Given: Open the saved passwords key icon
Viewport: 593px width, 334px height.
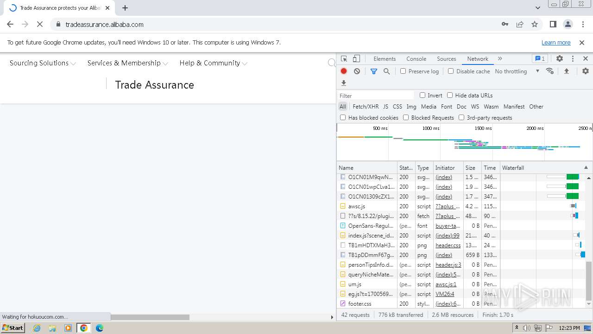Looking at the screenshot, I should [505, 25].
